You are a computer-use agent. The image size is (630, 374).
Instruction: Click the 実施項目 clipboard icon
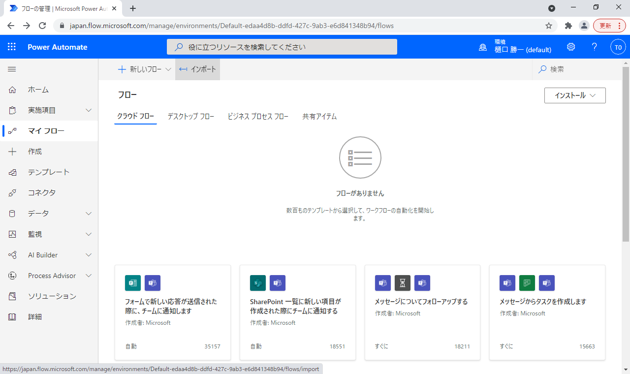click(x=12, y=110)
